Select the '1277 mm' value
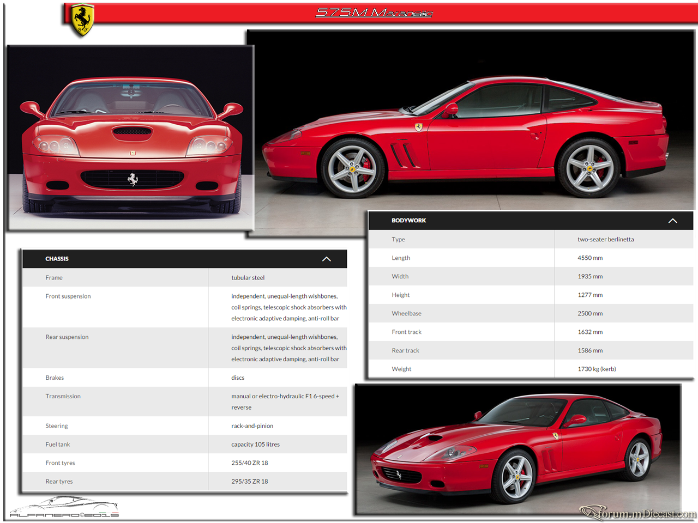Viewport: 698px width, 523px height. point(590,295)
